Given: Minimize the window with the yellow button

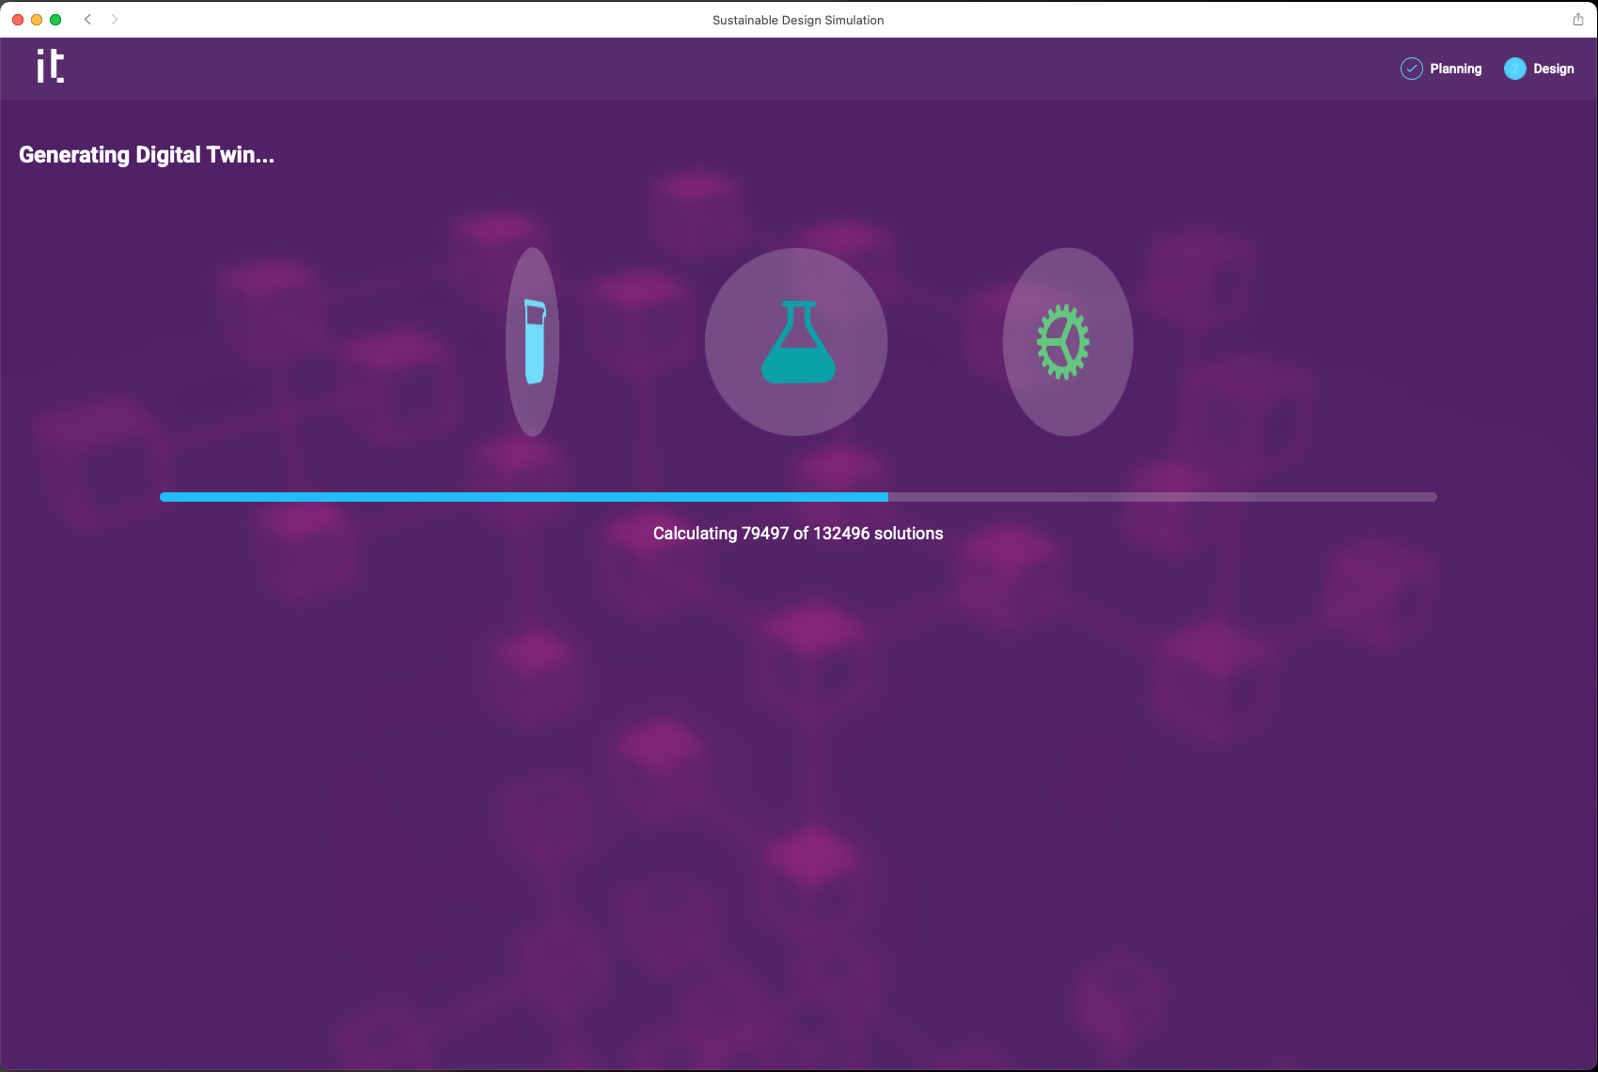Looking at the screenshot, I should point(37,20).
